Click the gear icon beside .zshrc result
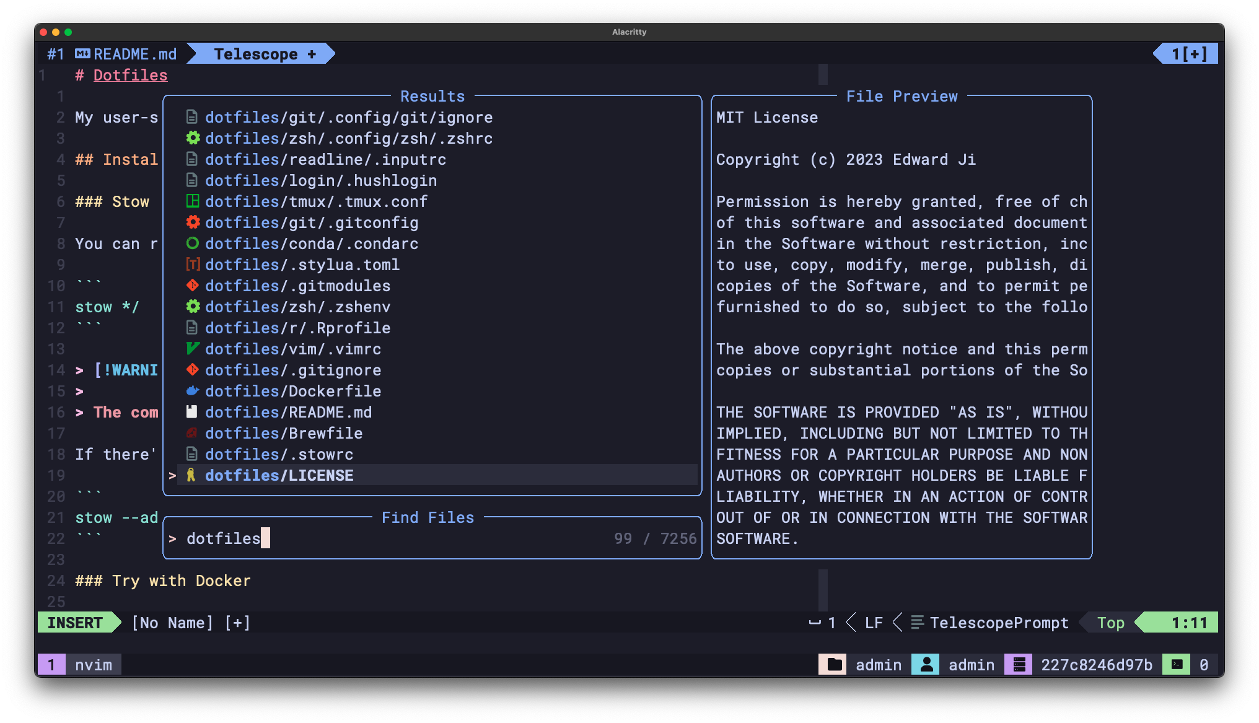This screenshot has height=723, width=1259. [193, 138]
